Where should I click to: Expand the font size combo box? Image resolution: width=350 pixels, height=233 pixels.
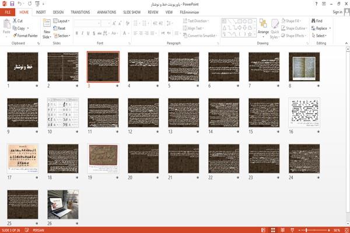point(109,23)
